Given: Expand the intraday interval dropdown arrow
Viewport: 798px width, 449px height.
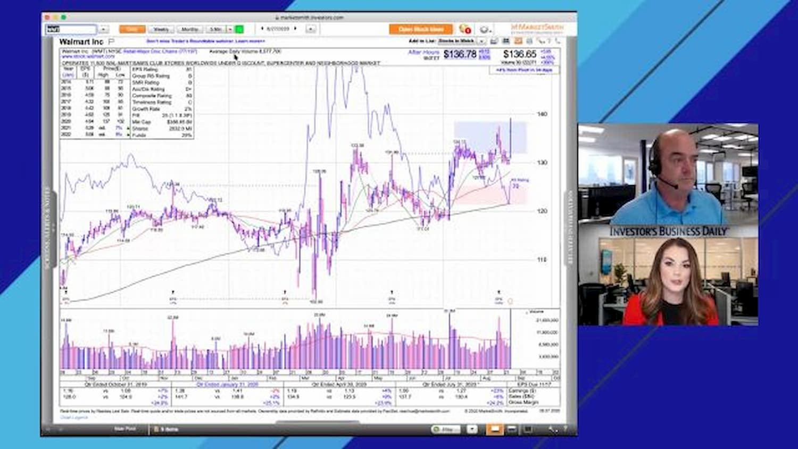Looking at the screenshot, I should point(230,29).
